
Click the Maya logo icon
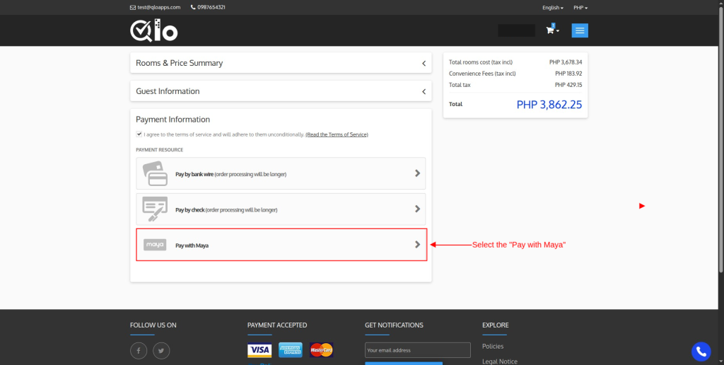[154, 245]
